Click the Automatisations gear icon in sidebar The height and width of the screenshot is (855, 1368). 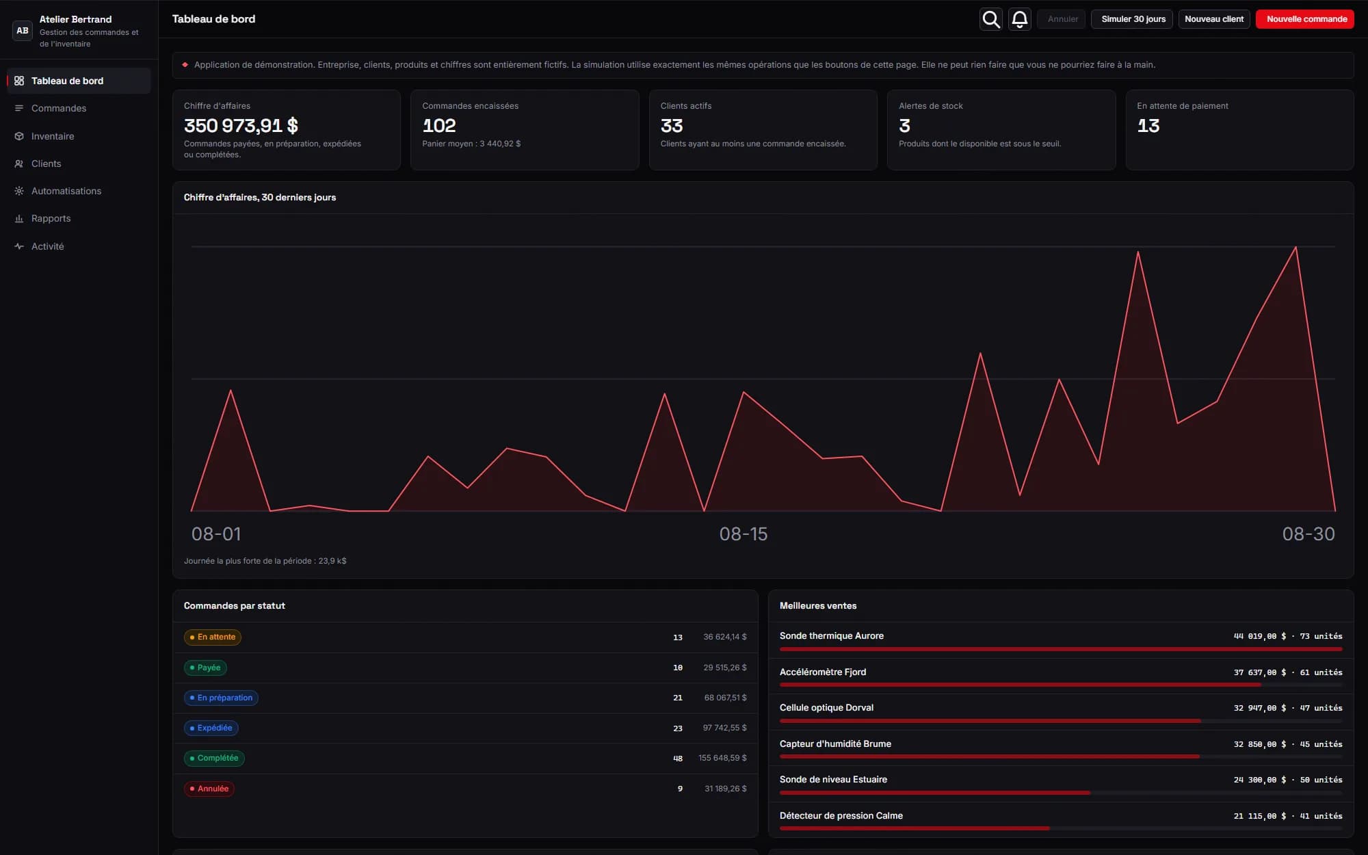pyautogui.click(x=19, y=191)
